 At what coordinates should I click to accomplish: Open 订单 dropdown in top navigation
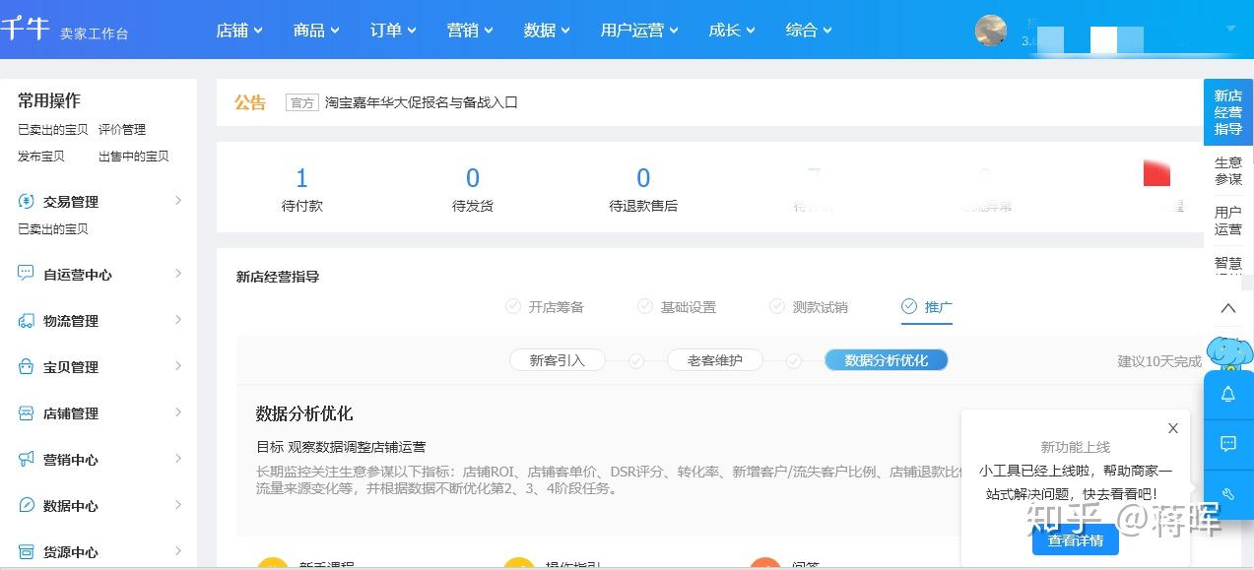[x=393, y=31]
